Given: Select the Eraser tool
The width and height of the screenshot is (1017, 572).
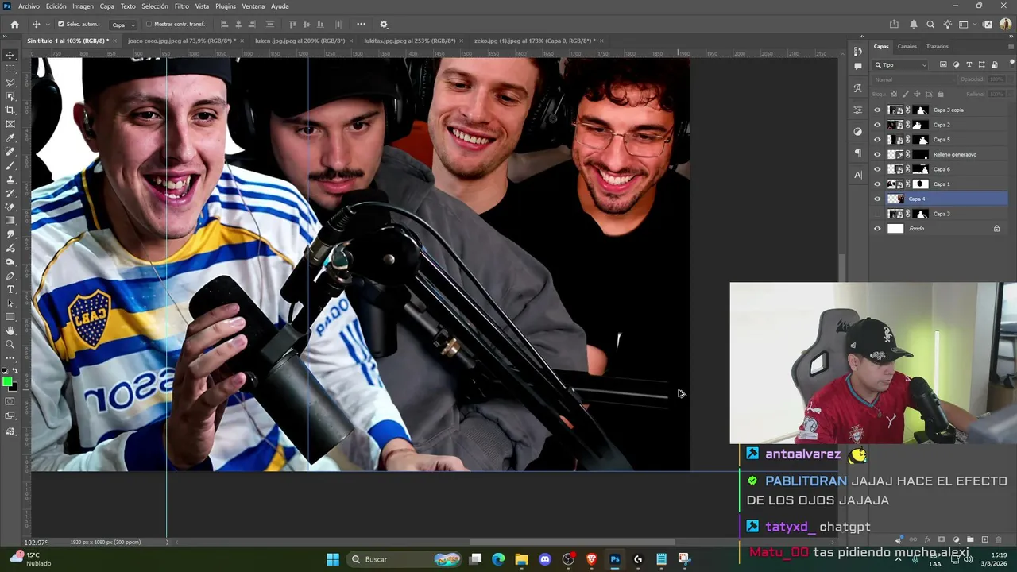Looking at the screenshot, I should (x=10, y=207).
